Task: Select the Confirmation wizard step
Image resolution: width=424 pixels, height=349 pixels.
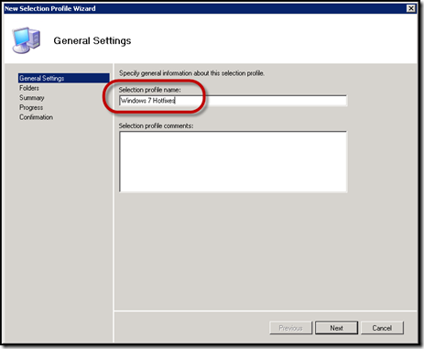Action: [36, 117]
